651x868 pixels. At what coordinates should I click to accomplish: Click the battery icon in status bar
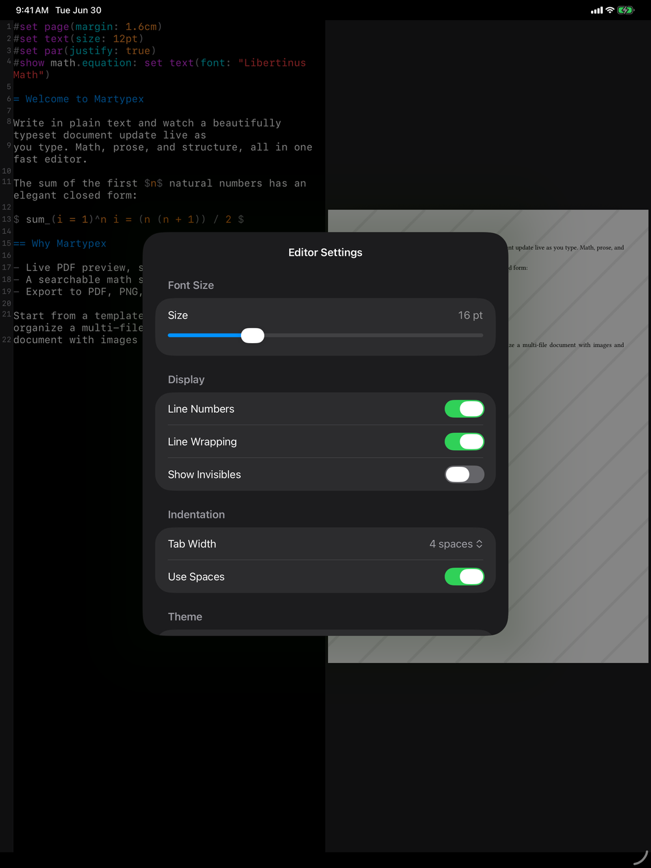[x=626, y=10]
